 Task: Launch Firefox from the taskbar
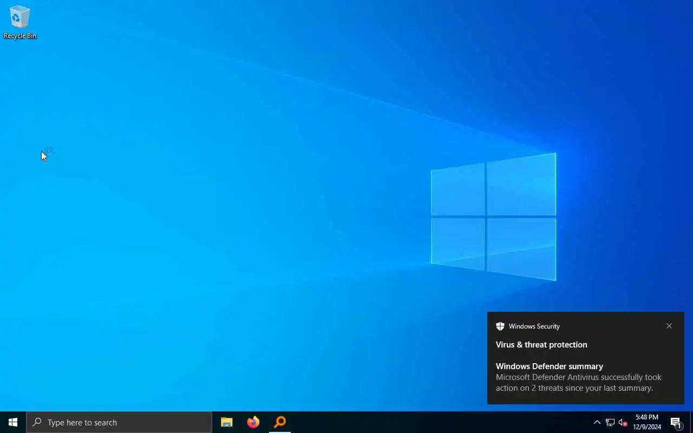pyautogui.click(x=253, y=422)
